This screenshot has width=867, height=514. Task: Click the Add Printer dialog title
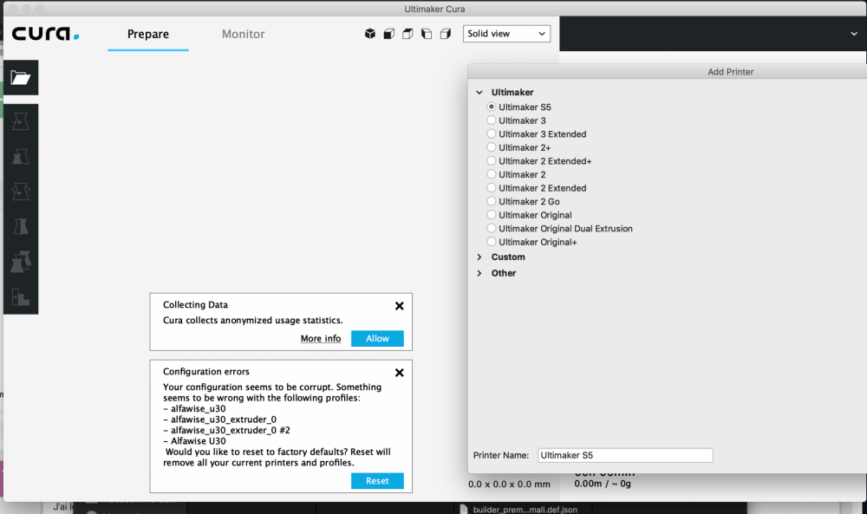click(730, 72)
